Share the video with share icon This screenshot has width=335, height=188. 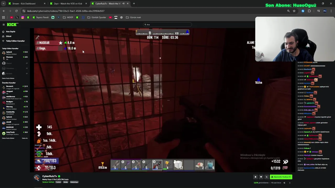284,183
